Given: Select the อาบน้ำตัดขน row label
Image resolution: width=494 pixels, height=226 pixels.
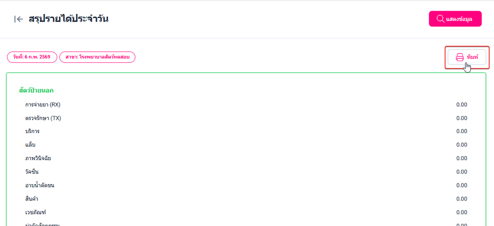Looking at the screenshot, I should point(40,185).
